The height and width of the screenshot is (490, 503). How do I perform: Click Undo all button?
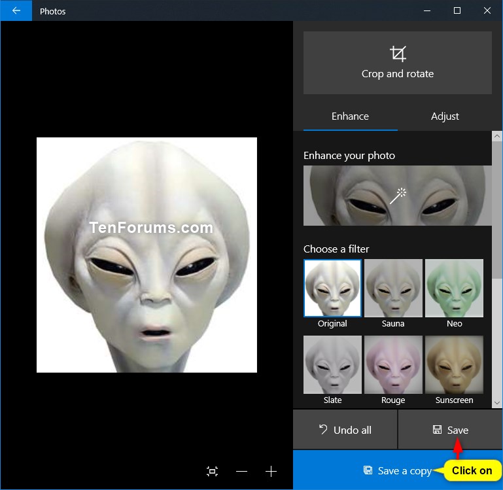pos(345,430)
